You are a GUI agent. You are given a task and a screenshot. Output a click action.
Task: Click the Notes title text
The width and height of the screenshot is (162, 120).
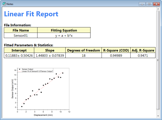pos(10,4)
